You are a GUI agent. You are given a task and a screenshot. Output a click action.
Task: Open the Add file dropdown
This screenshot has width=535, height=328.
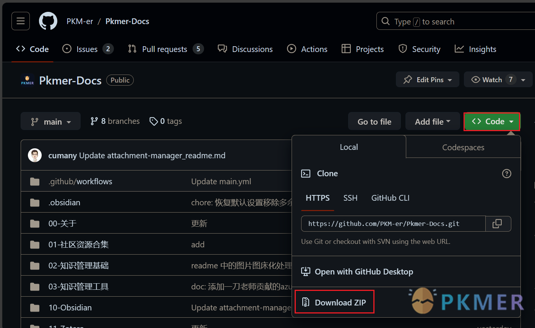433,122
